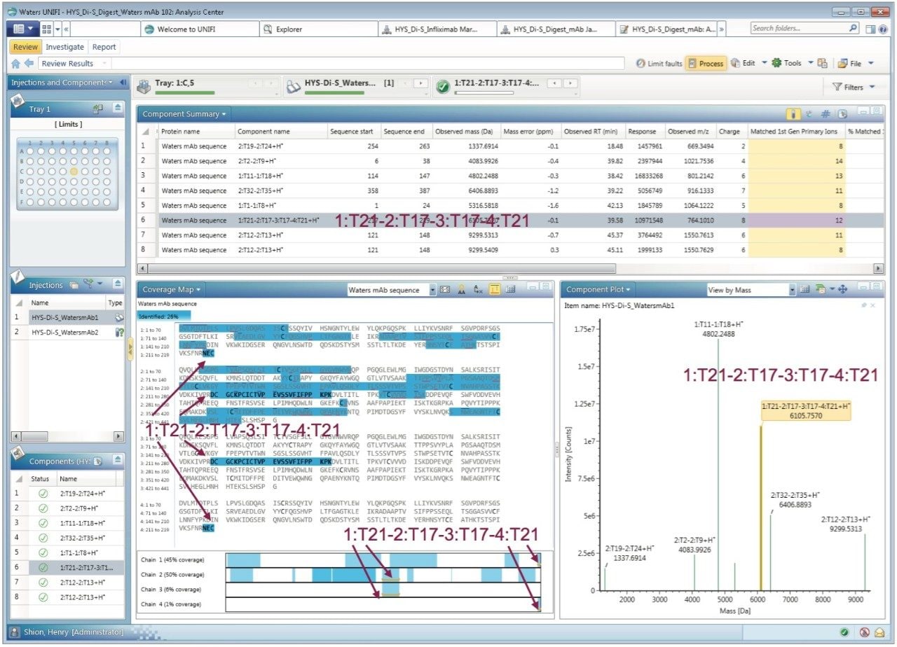Click the highlighted T icon in Coverage Map toolbar
Viewport: 897px width, 647px height.
click(x=495, y=289)
